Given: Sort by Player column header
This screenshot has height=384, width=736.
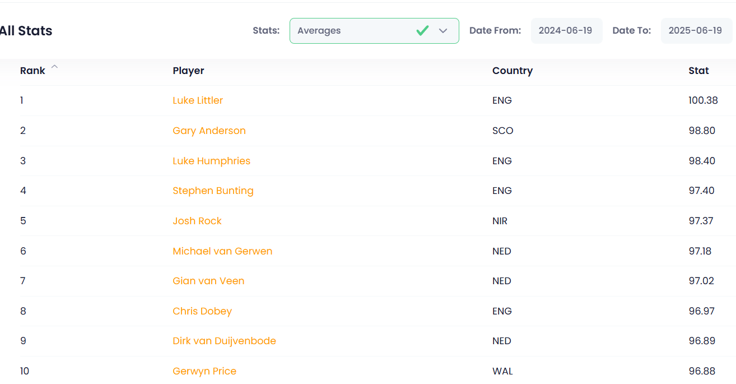Looking at the screenshot, I should (x=188, y=71).
